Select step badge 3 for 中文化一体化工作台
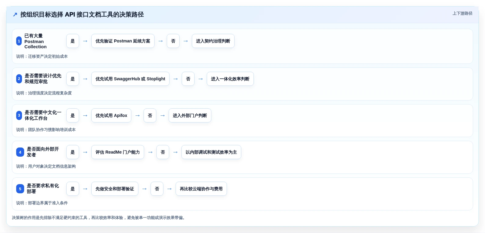Screen dimensions: 485x233 [x=19, y=115]
